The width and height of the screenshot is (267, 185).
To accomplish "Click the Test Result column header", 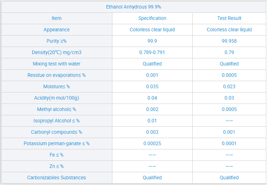I will [229, 18].
